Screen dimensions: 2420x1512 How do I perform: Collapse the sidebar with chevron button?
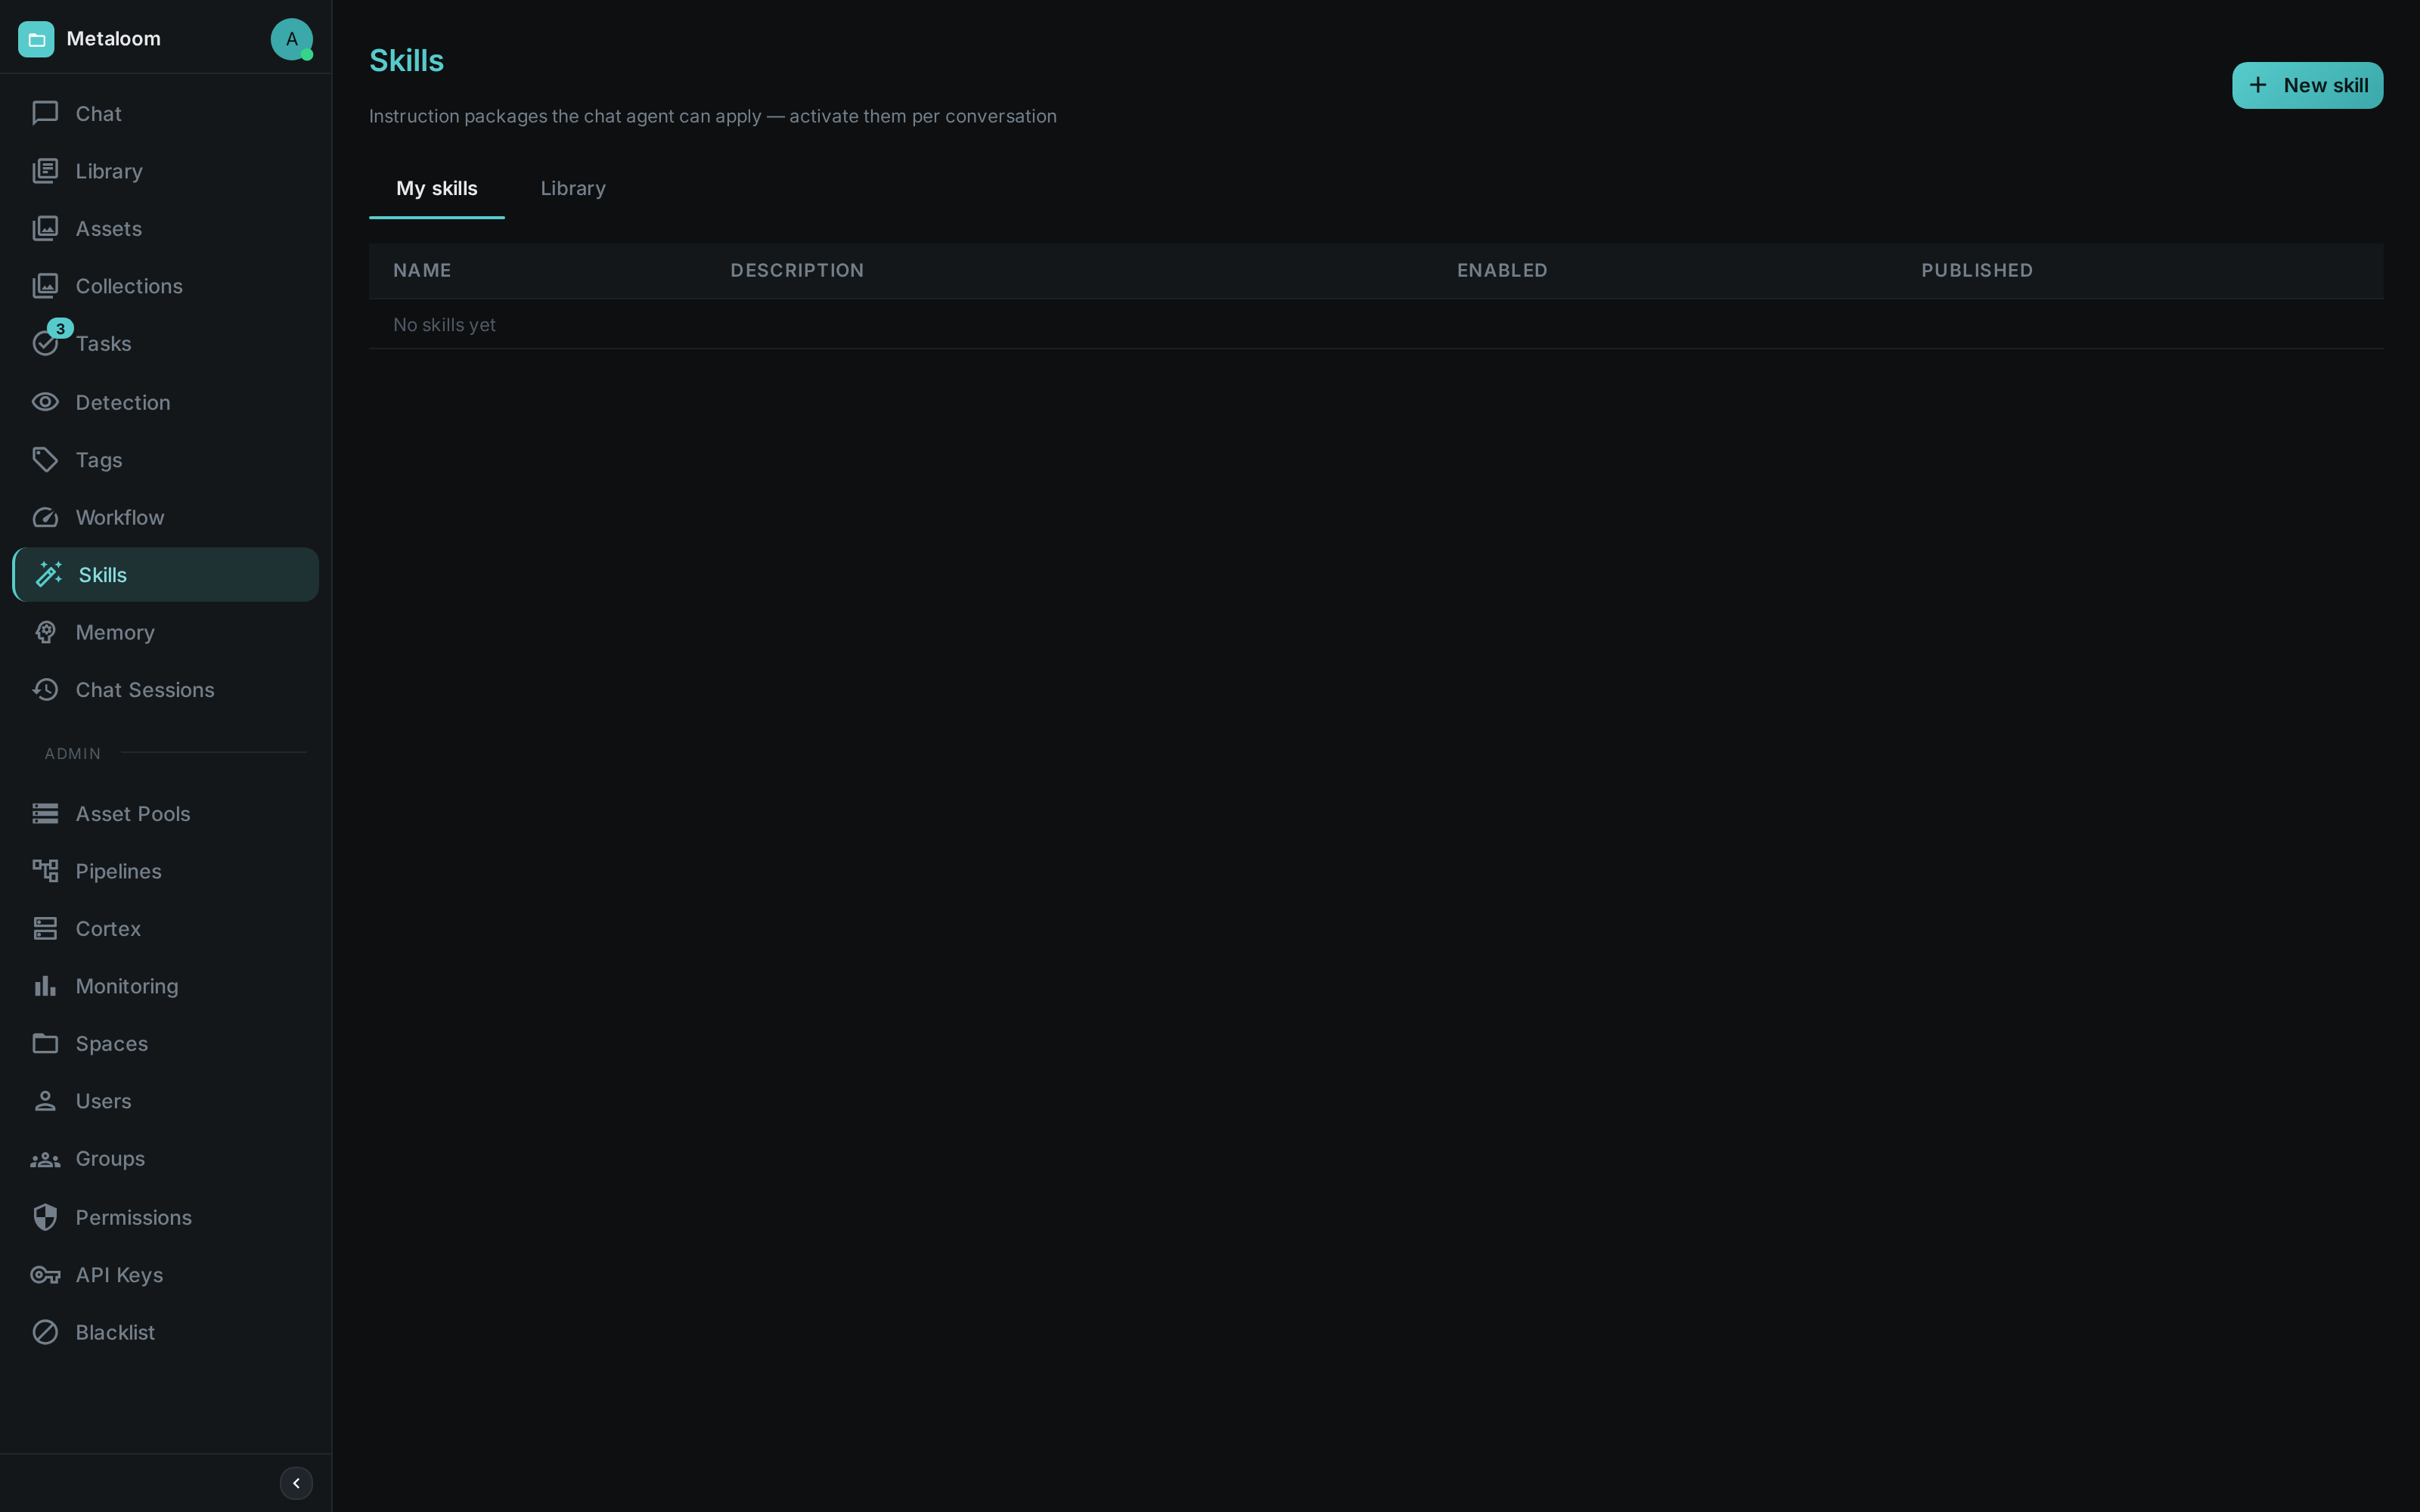pyautogui.click(x=296, y=1483)
